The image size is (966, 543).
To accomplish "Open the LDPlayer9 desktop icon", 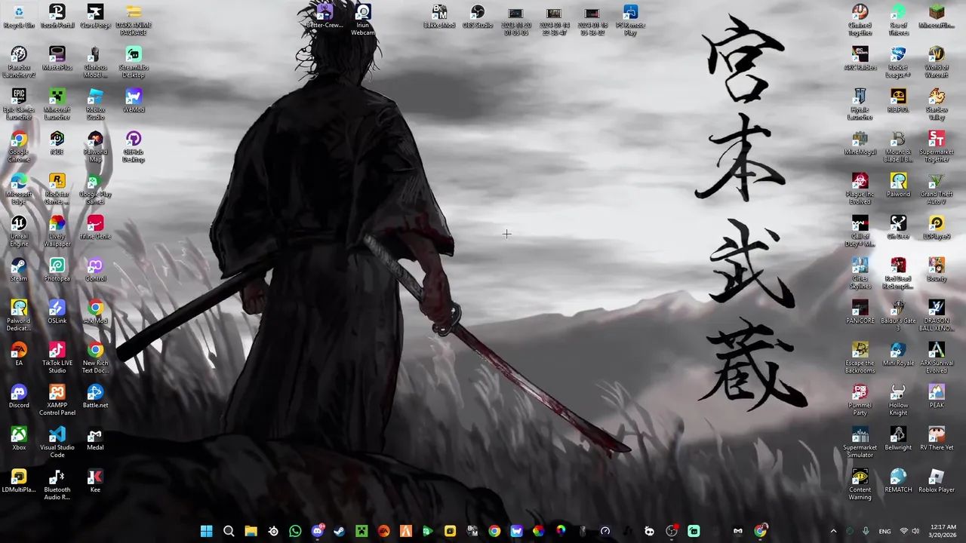I will pos(937,228).
